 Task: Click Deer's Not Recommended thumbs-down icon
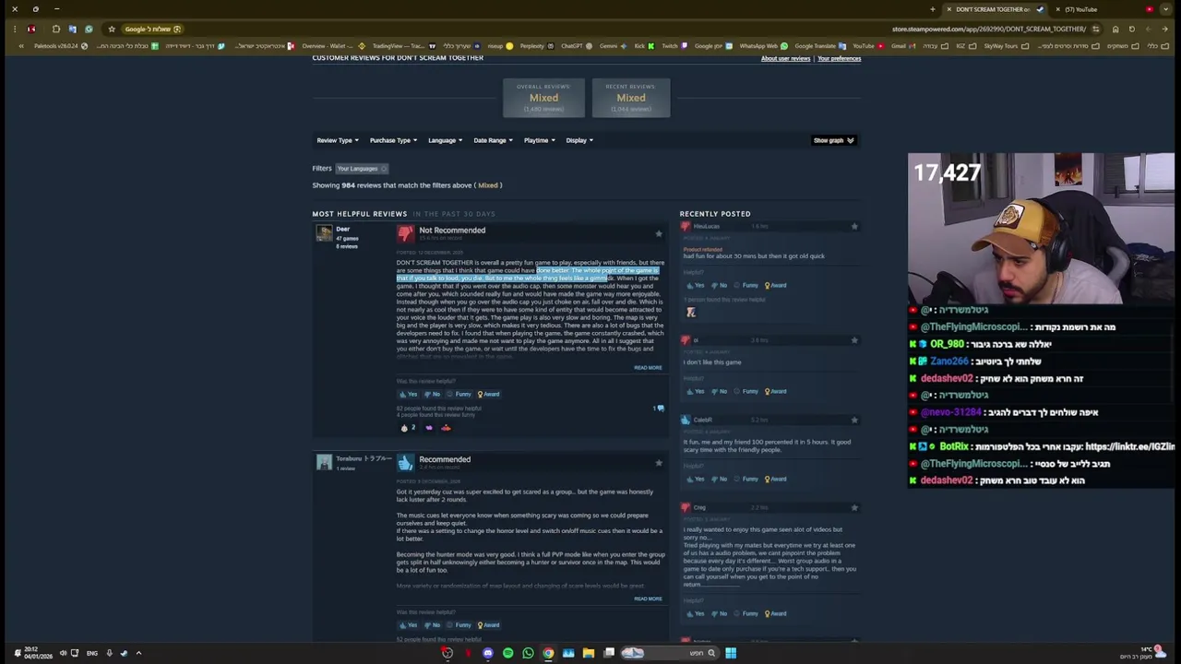[406, 234]
